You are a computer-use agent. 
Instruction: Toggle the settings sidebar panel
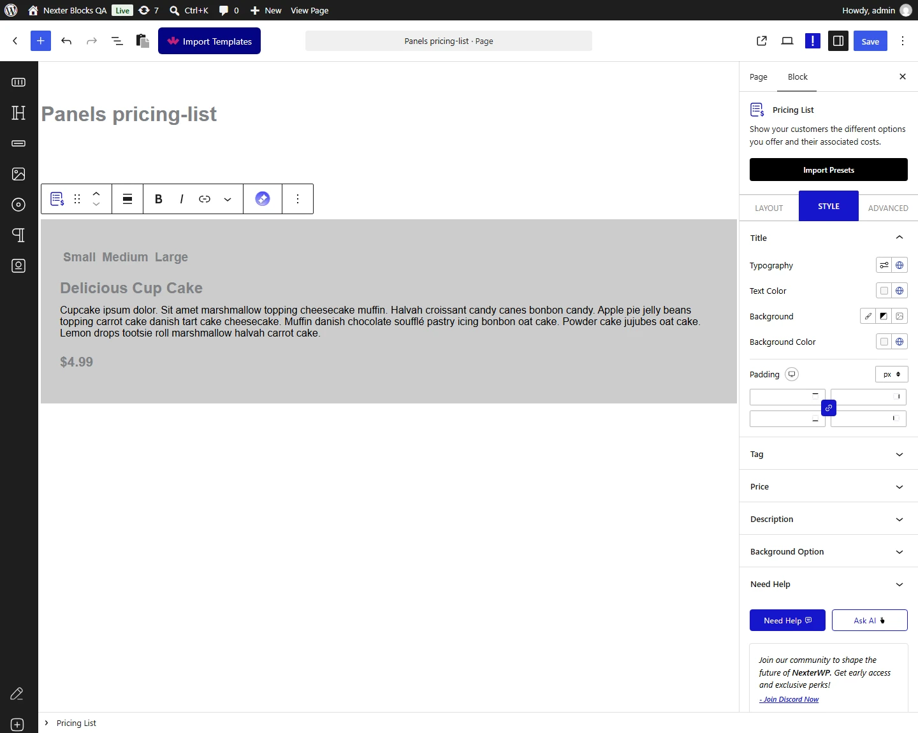pos(838,41)
